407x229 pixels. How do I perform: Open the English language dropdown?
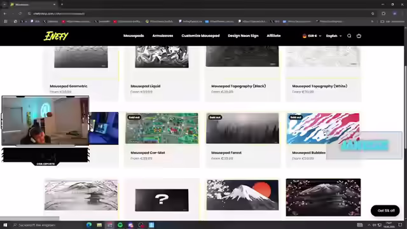click(334, 36)
